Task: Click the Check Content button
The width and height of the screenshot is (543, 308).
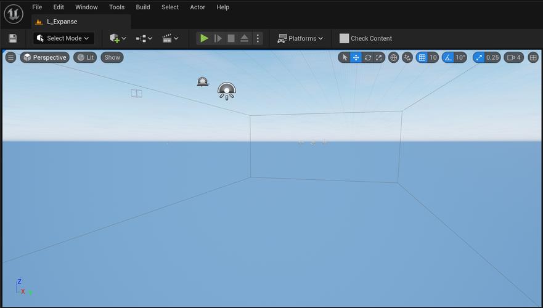Action: point(365,38)
